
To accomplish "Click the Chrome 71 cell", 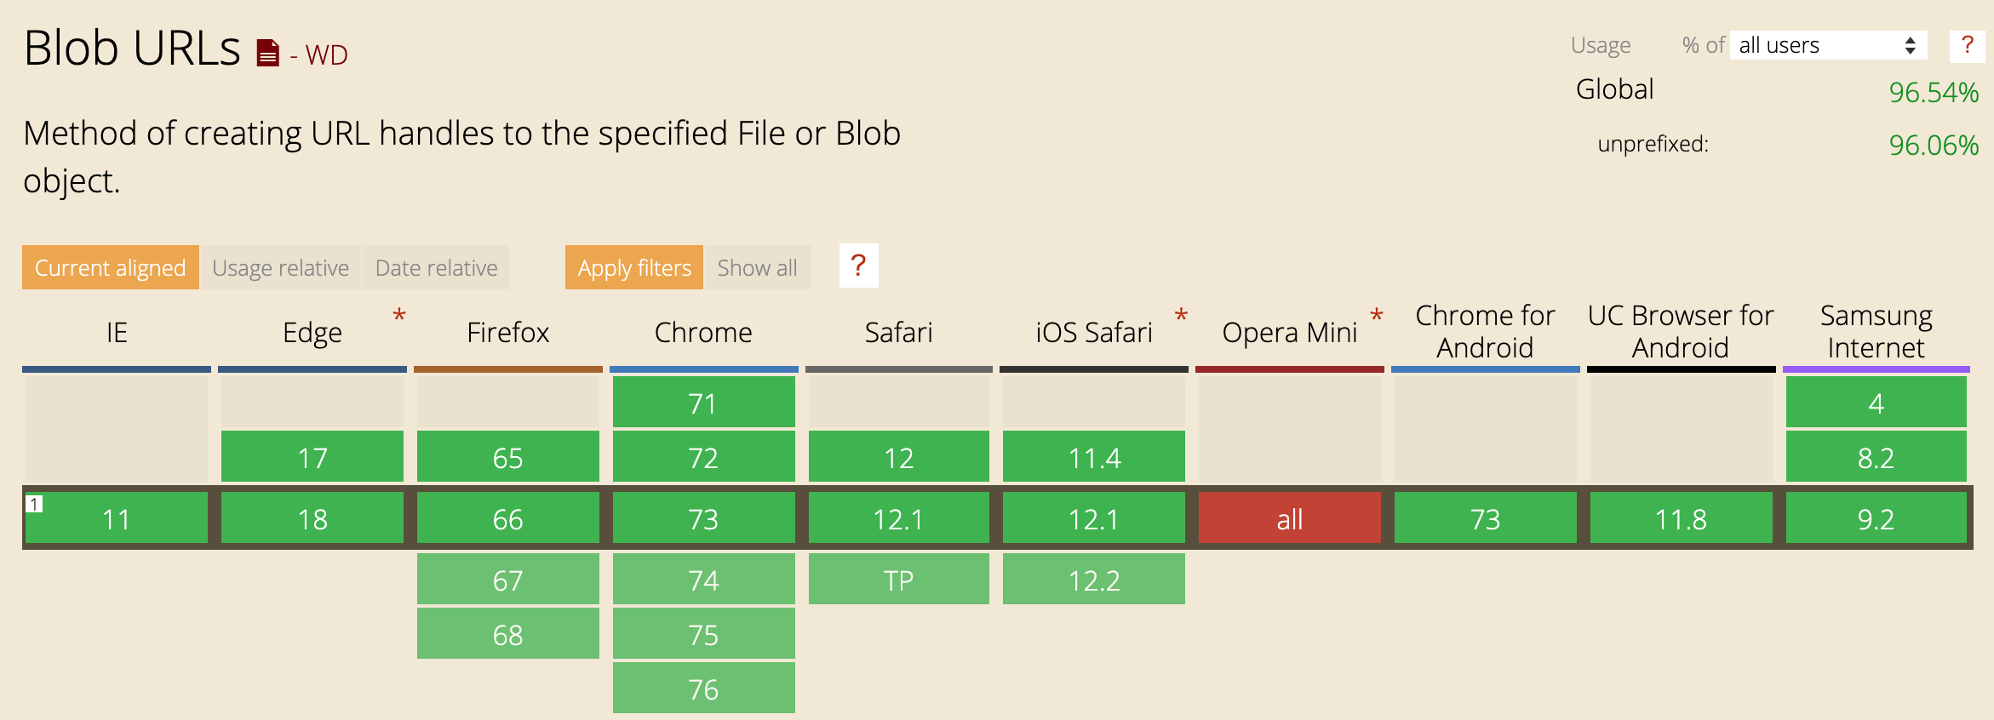I will [704, 402].
